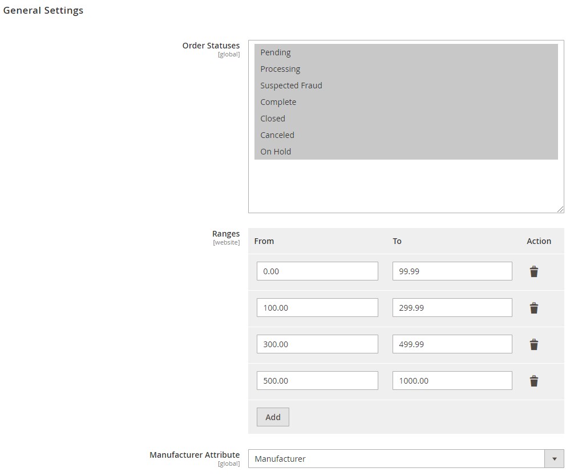Delete the 300.00 to 499.99 range row
Viewport: 570px width, 476px height.
(x=533, y=344)
